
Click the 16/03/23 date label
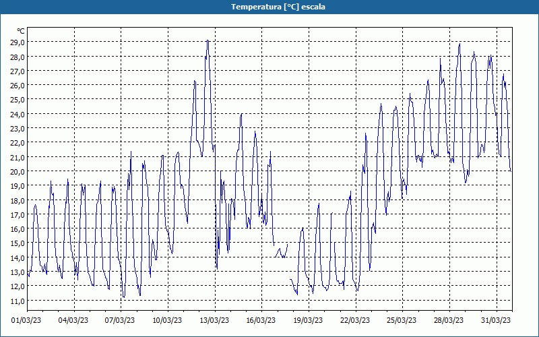pyautogui.click(x=261, y=320)
